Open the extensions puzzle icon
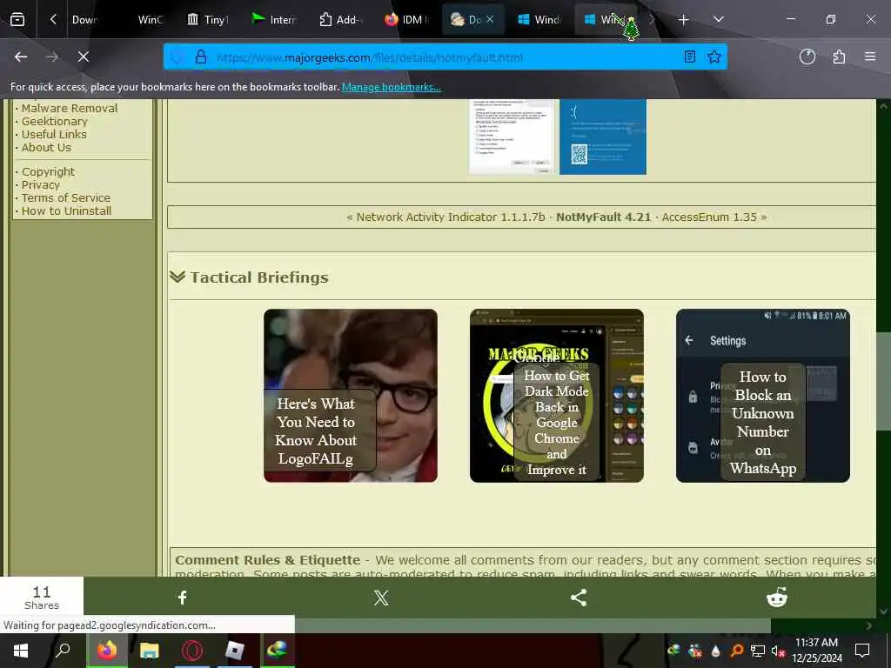The width and height of the screenshot is (891, 668). (x=839, y=57)
